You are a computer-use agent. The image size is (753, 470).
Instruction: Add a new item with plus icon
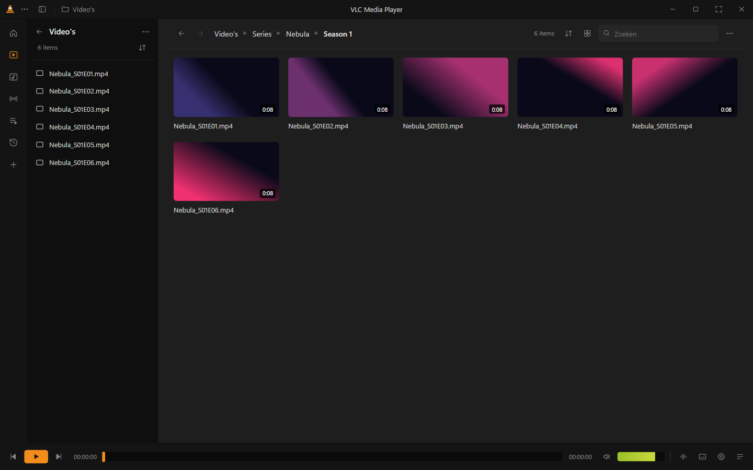click(x=14, y=165)
